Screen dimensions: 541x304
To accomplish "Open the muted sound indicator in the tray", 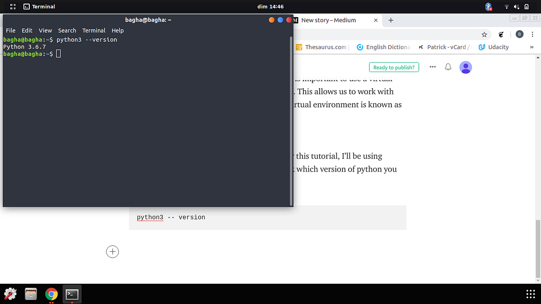I will pyautogui.click(x=516, y=6).
